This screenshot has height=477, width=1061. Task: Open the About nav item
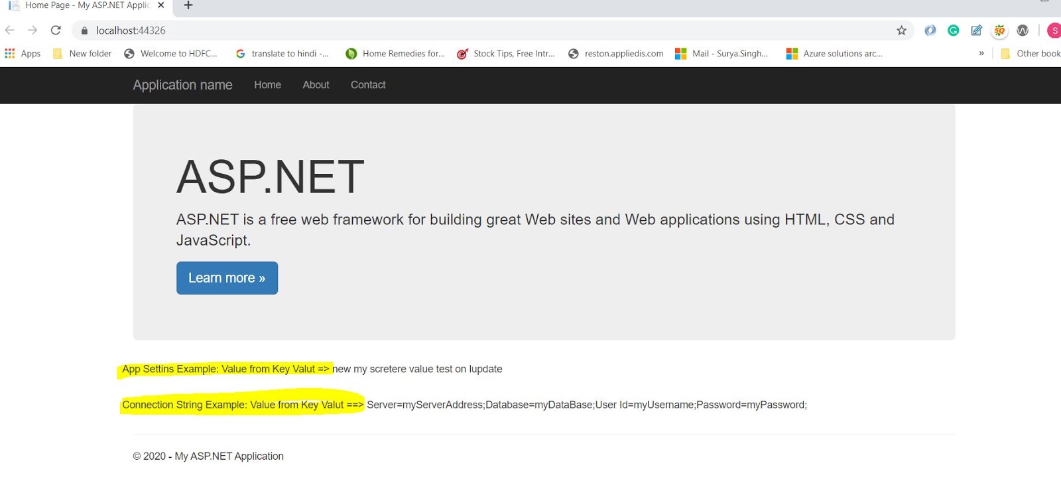tap(316, 85)
